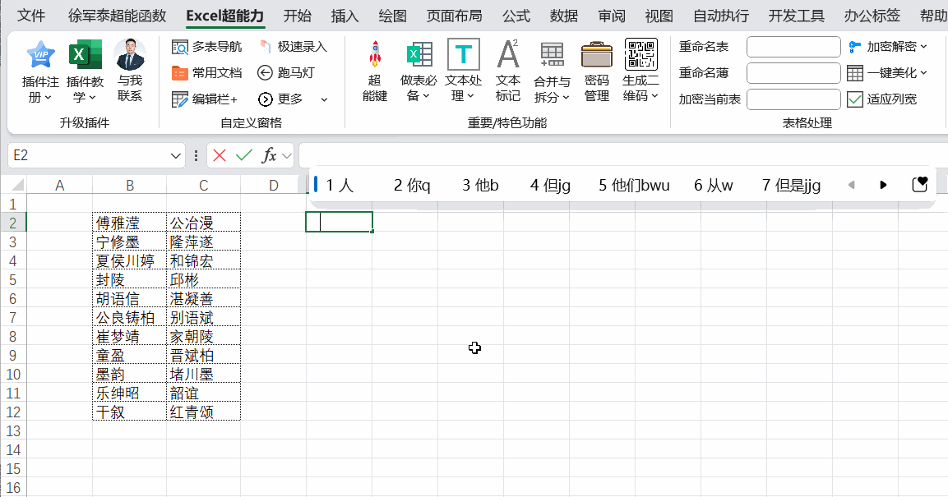
Task: Click 生成二维码 QR icon
Action: pos(640,54)
